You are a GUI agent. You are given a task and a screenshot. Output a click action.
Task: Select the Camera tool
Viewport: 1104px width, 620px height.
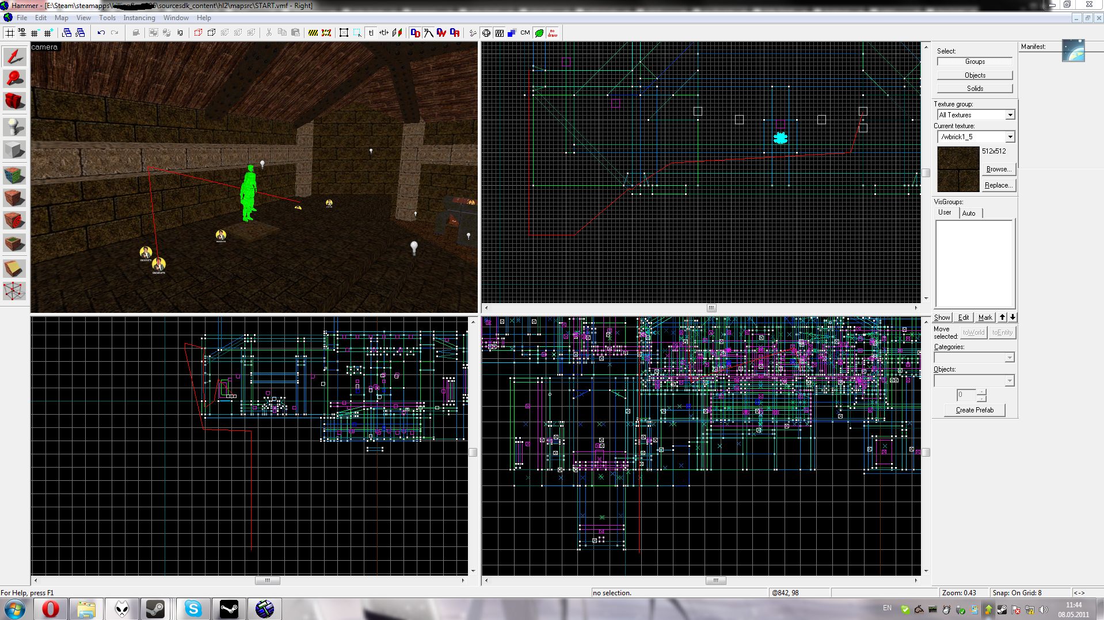point(14,101)
